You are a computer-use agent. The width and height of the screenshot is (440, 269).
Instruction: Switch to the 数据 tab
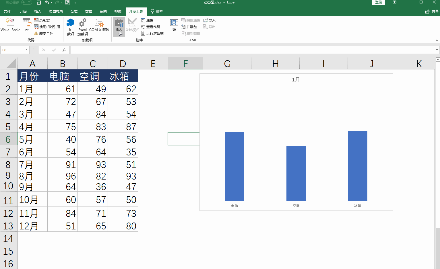coord(89,11)
